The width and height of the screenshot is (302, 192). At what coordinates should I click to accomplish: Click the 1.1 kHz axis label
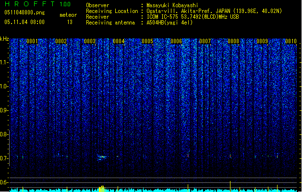pyautogui.click(x=4, y=62)
